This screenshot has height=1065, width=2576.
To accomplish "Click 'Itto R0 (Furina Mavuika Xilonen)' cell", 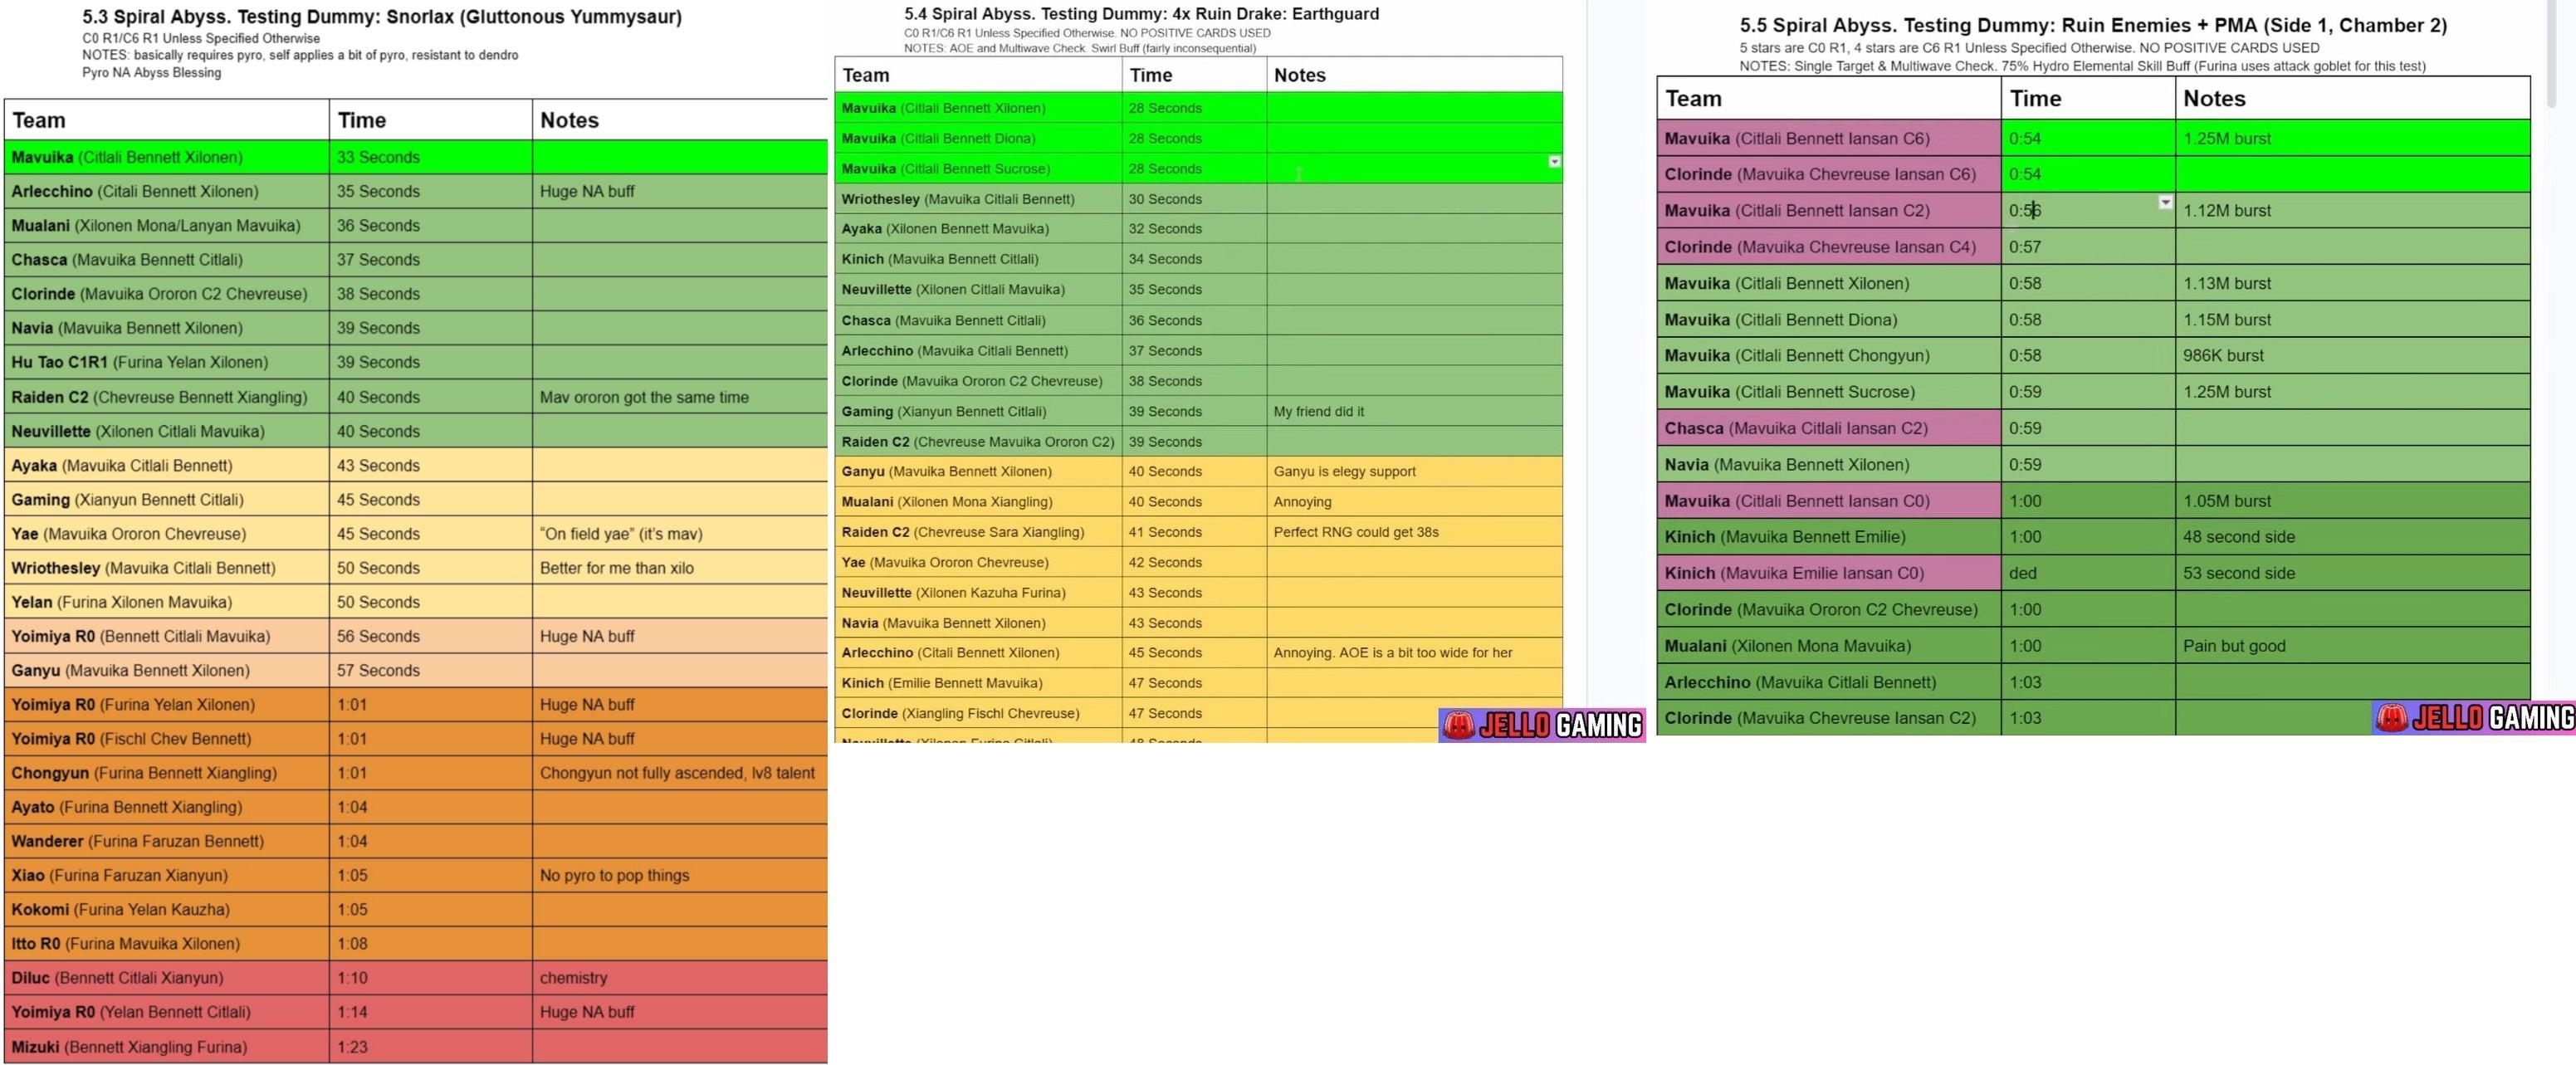I will 167,944.
